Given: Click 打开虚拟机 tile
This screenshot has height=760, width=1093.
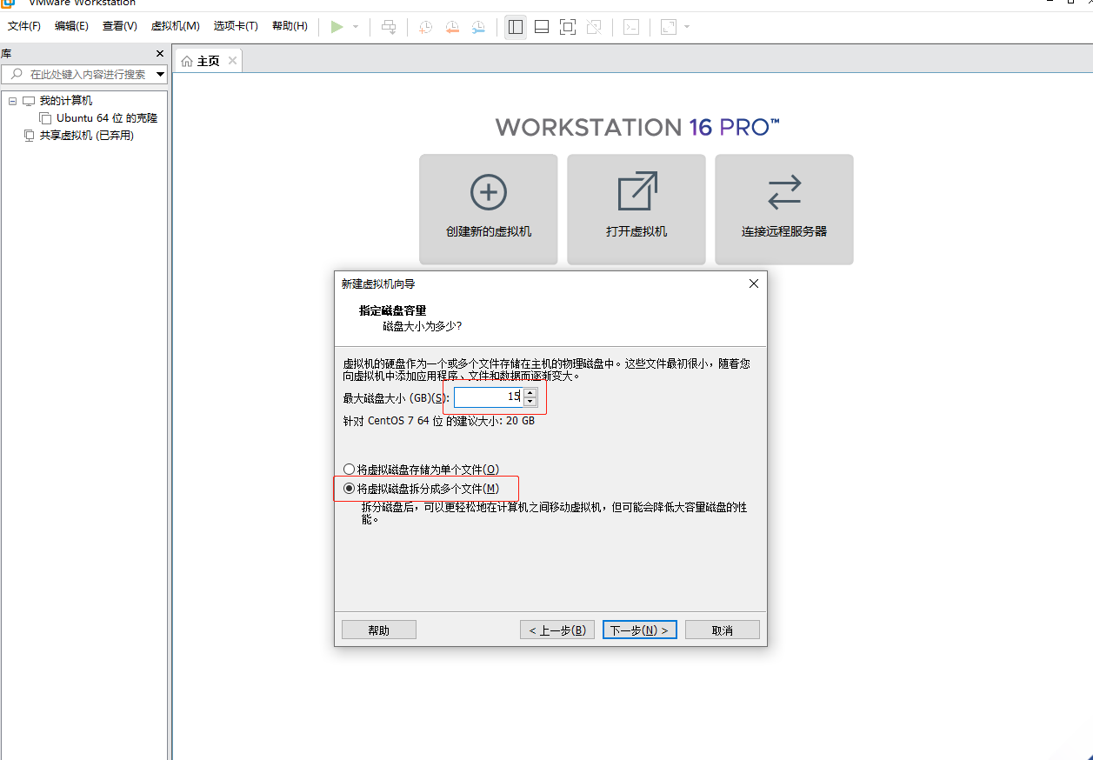Looking at the screenshot, I should pos(636,209).
